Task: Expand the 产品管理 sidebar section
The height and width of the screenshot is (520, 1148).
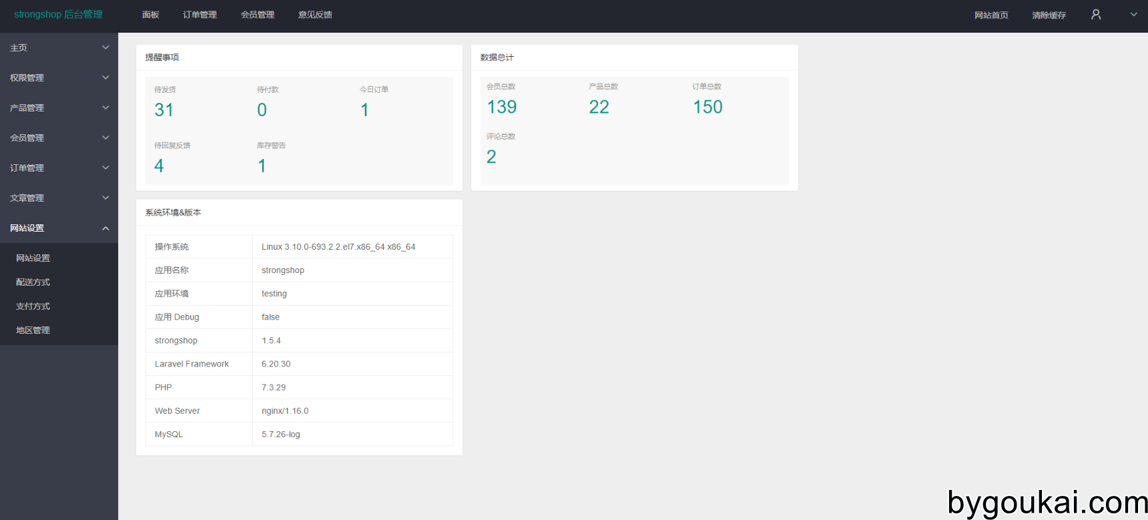Action: point(59,107)
